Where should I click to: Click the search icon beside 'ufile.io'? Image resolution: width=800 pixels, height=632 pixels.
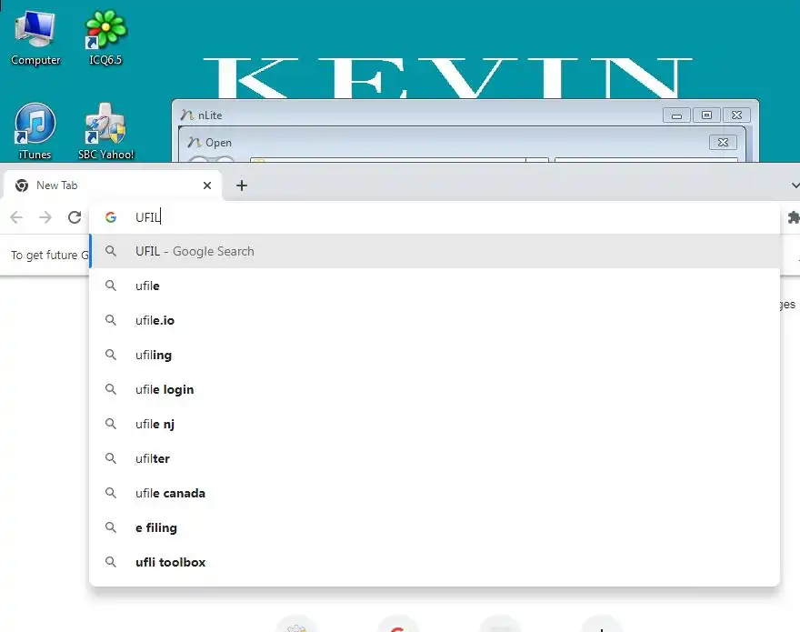pyautogui.click(x=111, y=320)
